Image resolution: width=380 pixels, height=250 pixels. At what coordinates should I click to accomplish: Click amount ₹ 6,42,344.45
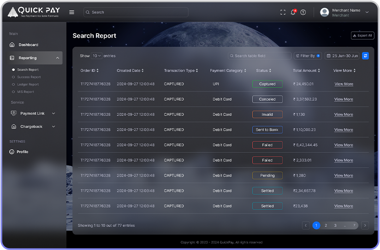pos(305,145)
